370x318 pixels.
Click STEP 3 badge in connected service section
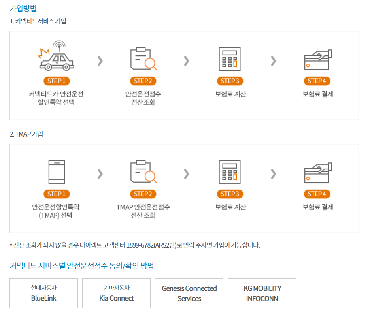[230, 81]
